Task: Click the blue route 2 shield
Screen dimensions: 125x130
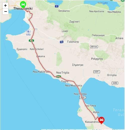Action: 57,6
